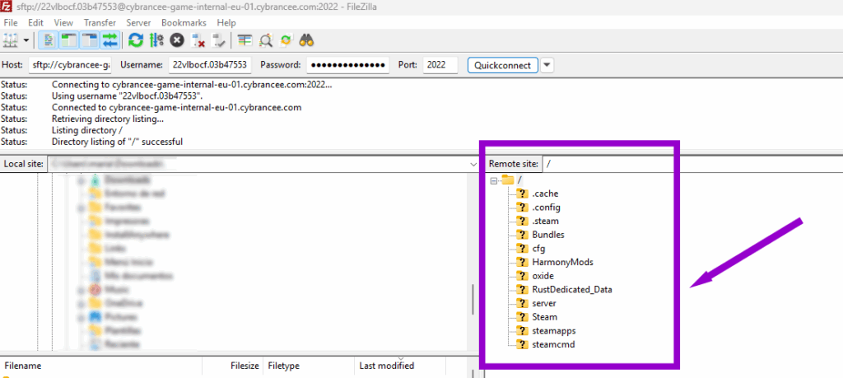Toggle the message log display
The width and height of the screenshot is (843, 378).
50,40
